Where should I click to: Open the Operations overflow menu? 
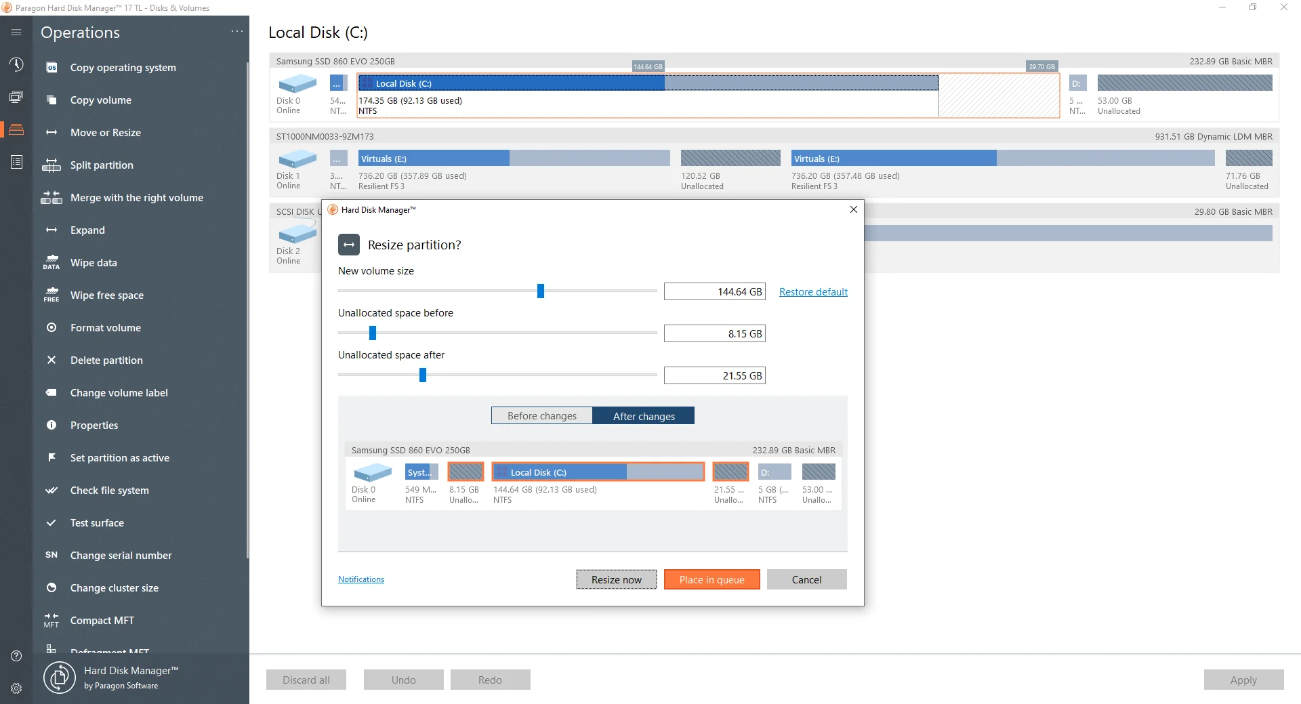tap(236, 31)
